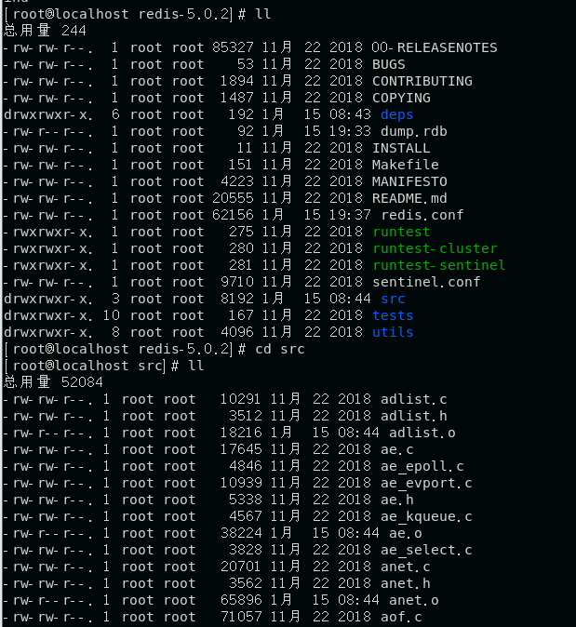The width and height of the screenshot is (576, 627).
Task: Click the aof.c file name
Action: pyautogui.click(x=401, y=617)
